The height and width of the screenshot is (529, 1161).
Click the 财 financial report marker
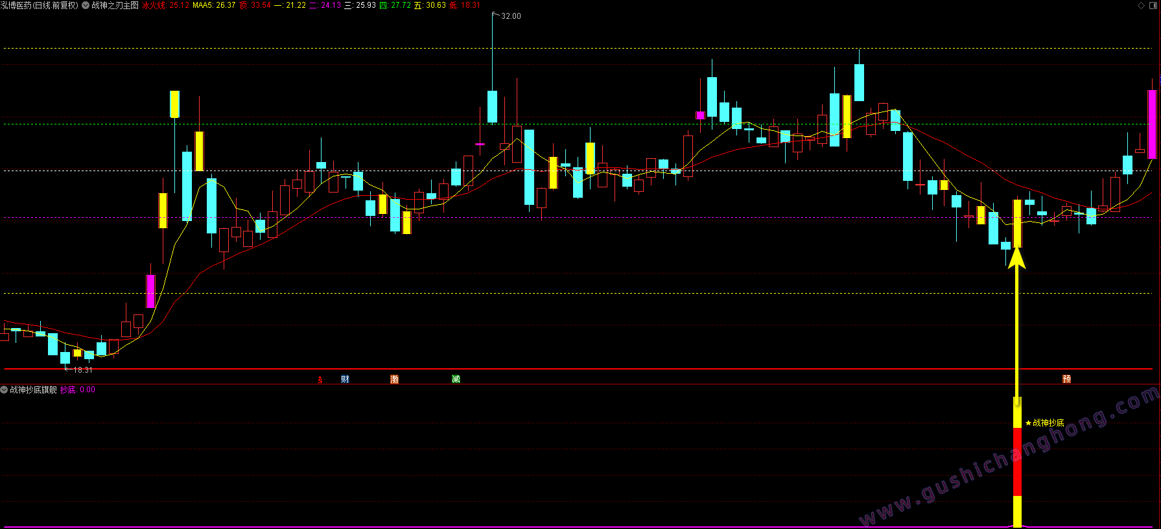(x=345, y=379)
